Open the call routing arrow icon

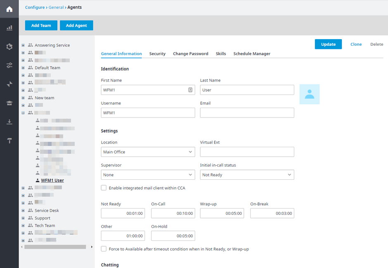click(x=9, y=84)
